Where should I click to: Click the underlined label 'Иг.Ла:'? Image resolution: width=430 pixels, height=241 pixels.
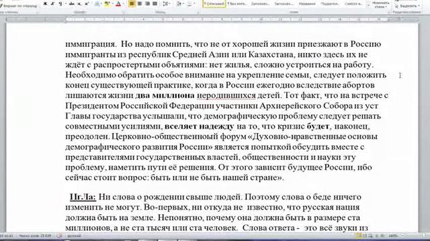pos(83,197)
